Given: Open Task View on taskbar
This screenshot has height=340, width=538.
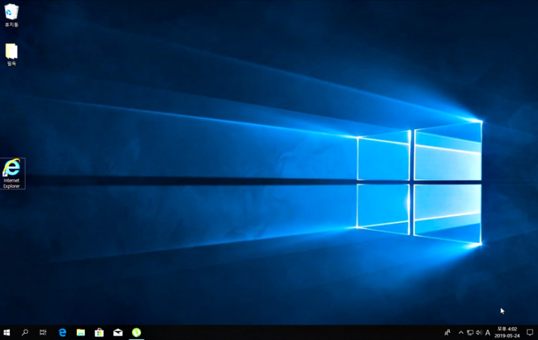Looking at the screenshot, I should tap(43, 333).
